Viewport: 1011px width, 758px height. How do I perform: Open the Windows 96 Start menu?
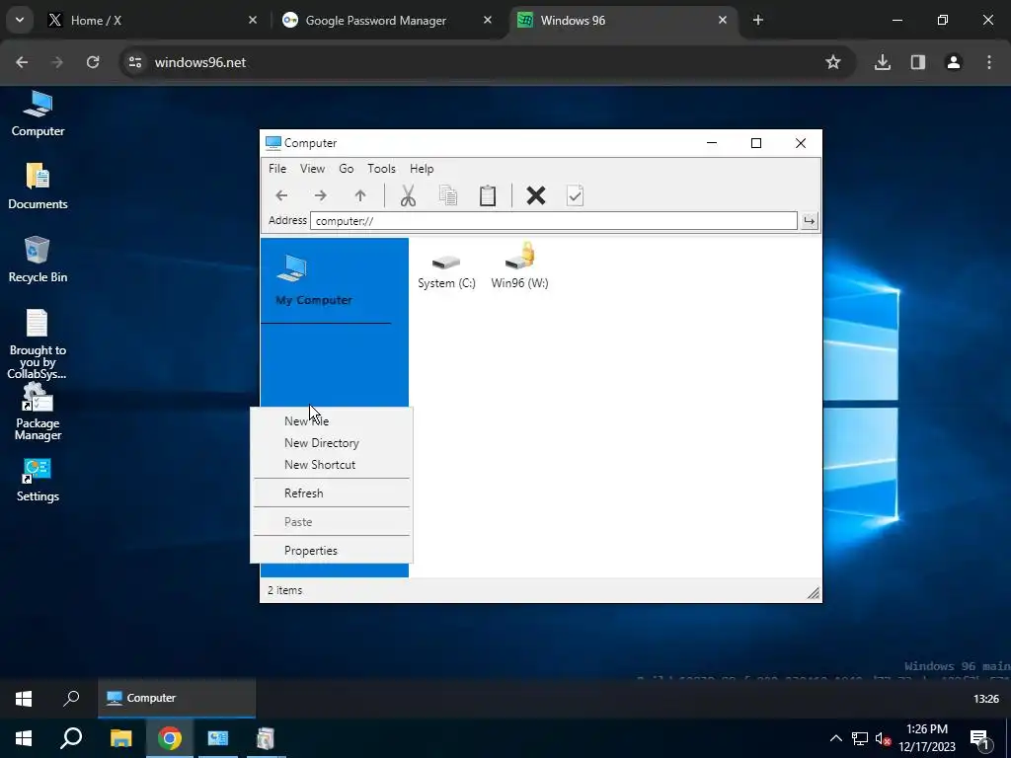[24, 699]
